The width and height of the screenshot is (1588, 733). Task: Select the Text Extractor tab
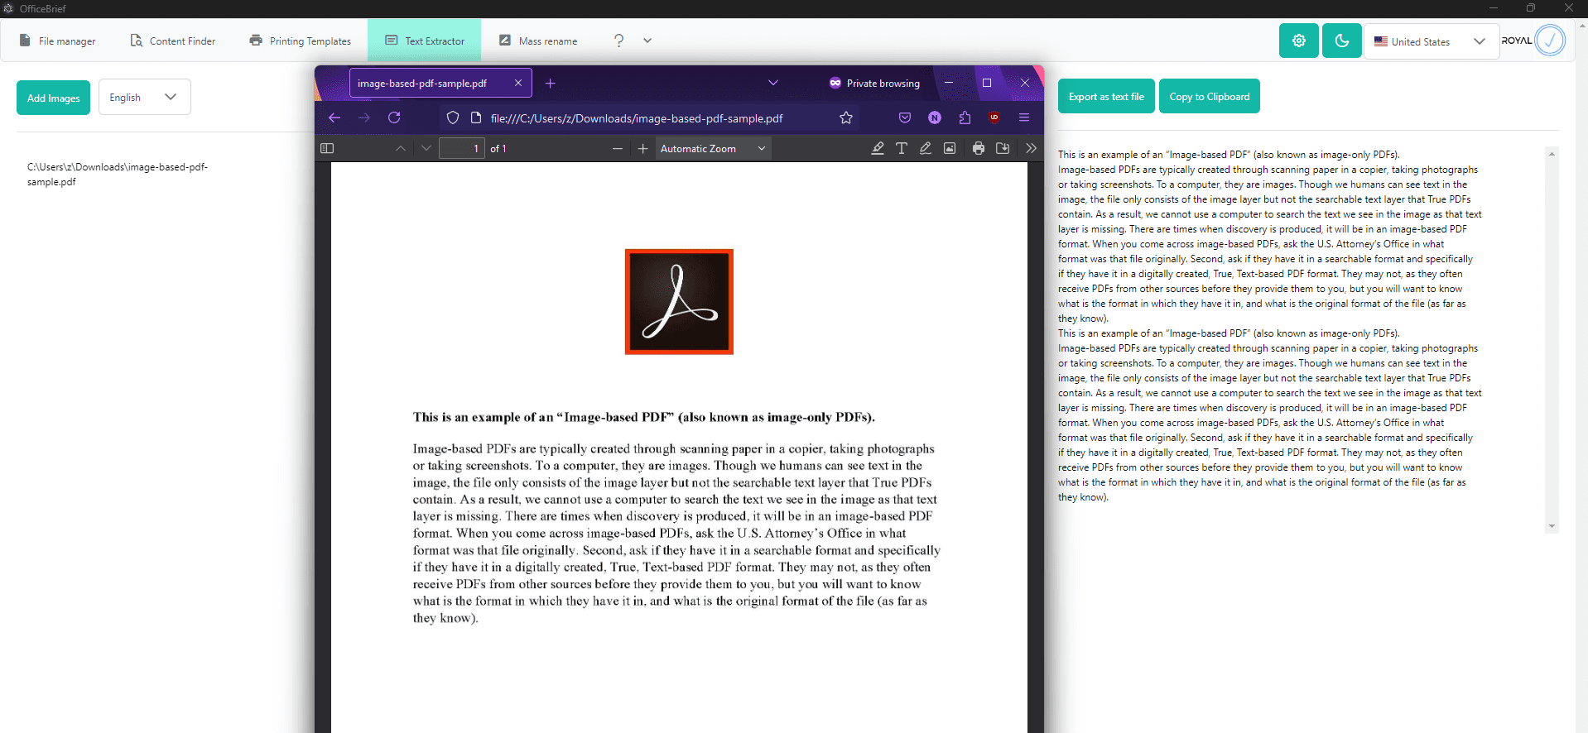pyautogui.click(x=425, y=41)
